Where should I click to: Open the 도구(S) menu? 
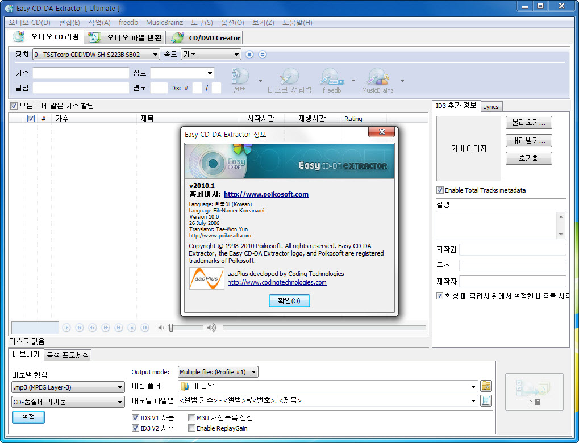(x=202, y=23)
